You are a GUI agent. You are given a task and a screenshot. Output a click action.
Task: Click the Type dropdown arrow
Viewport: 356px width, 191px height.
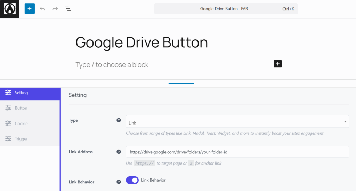345,122
